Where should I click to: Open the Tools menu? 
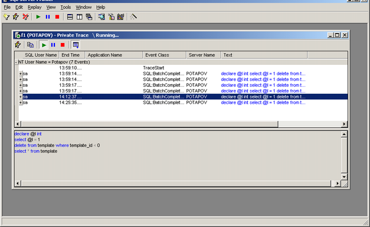66,7
